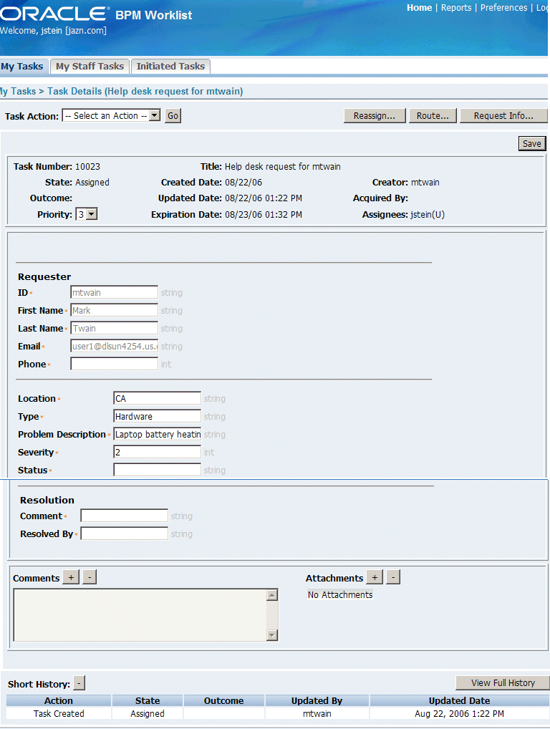Click the Assigned cell in history table
Image resolution: width=550 pixels, height=729 pixels.
[x=148, y=713]
